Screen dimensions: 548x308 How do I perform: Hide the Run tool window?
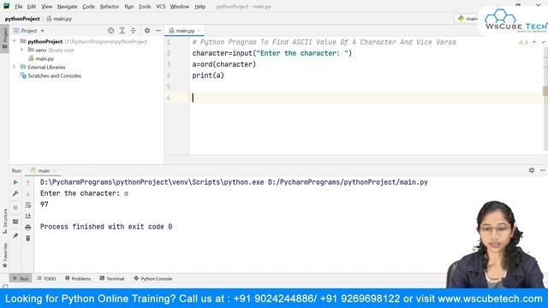(x=543, y=170)
